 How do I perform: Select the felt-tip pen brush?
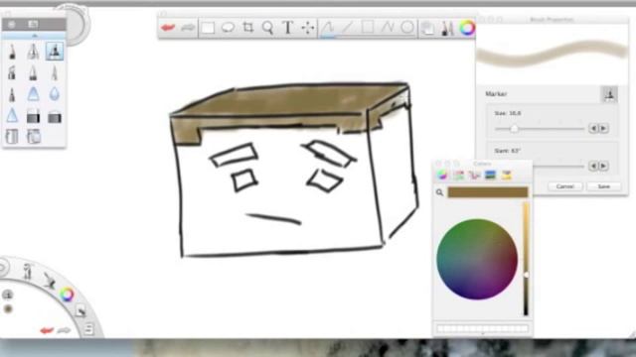12,95
